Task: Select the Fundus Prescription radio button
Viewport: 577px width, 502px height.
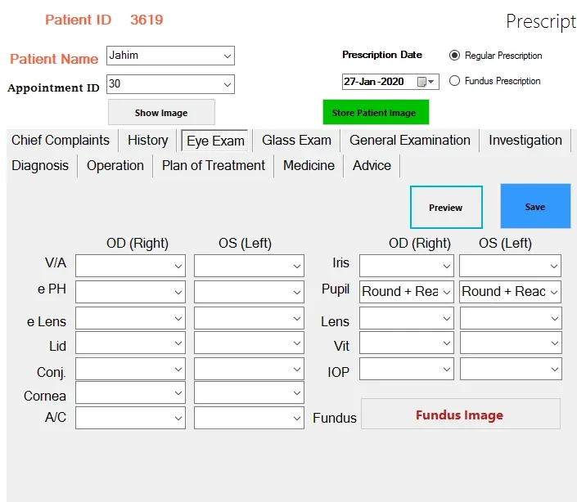Action: click(454, 81)
